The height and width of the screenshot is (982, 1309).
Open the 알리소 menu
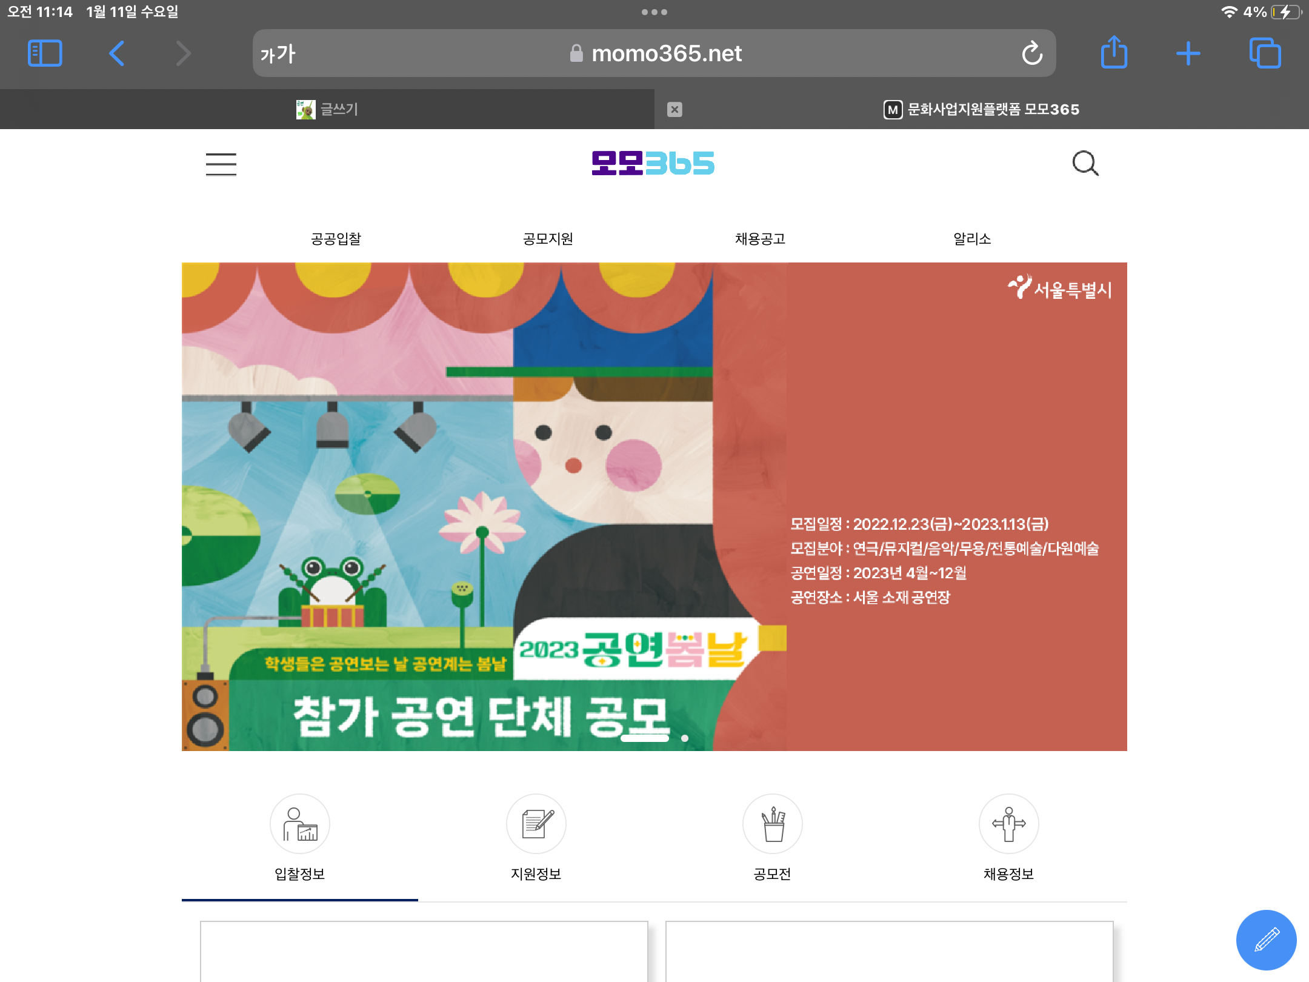point(972,239)
